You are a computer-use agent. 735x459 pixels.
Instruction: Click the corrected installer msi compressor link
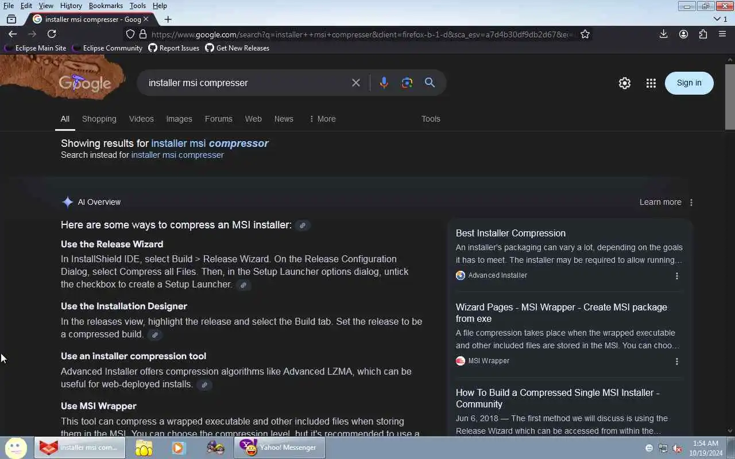[x=210, y=143]
